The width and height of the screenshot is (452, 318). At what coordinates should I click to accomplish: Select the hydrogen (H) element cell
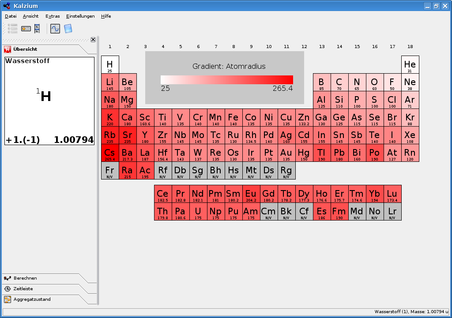(110, 64)
